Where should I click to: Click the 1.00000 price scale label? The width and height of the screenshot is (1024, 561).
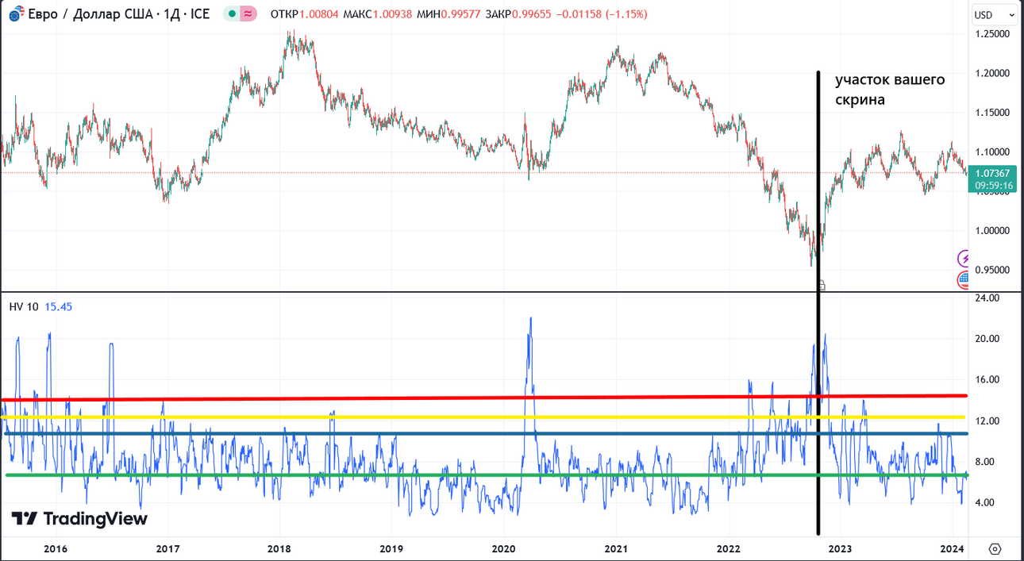click(x=994, y=230)
